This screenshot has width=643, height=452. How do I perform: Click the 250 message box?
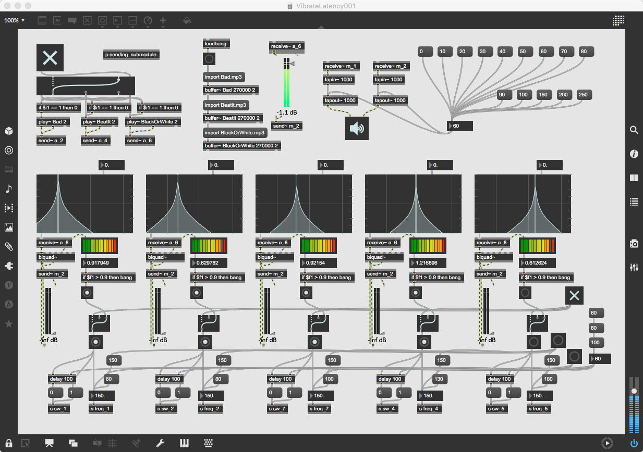pyautogui.click(x=584, y=95)
